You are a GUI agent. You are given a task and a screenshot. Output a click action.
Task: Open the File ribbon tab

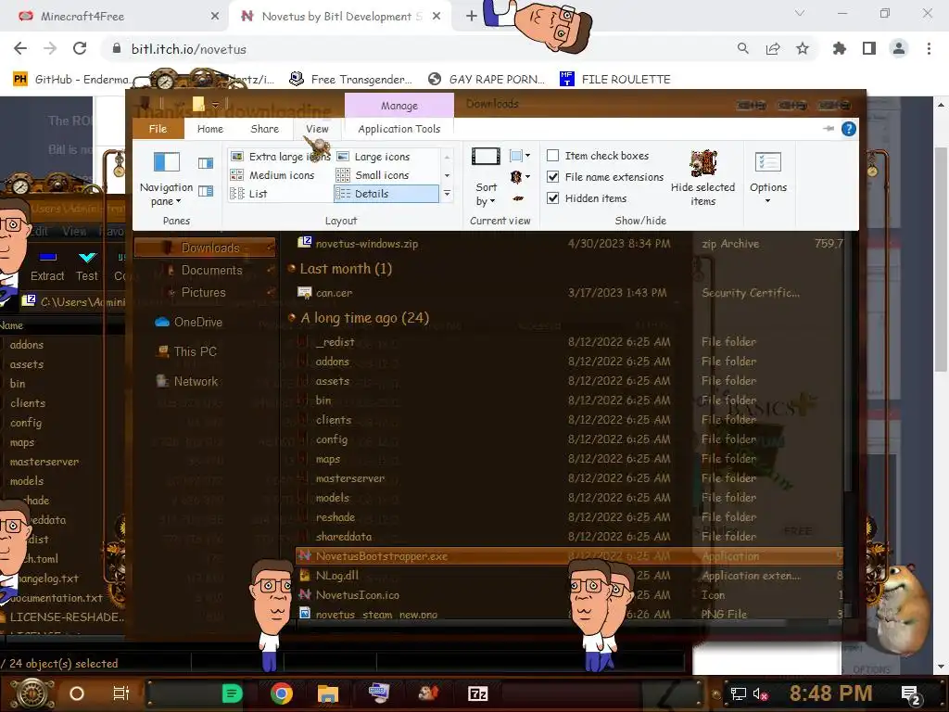tap(158, 129)
